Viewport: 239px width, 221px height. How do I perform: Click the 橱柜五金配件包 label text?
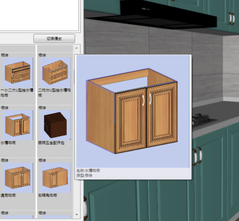[51, 143]
